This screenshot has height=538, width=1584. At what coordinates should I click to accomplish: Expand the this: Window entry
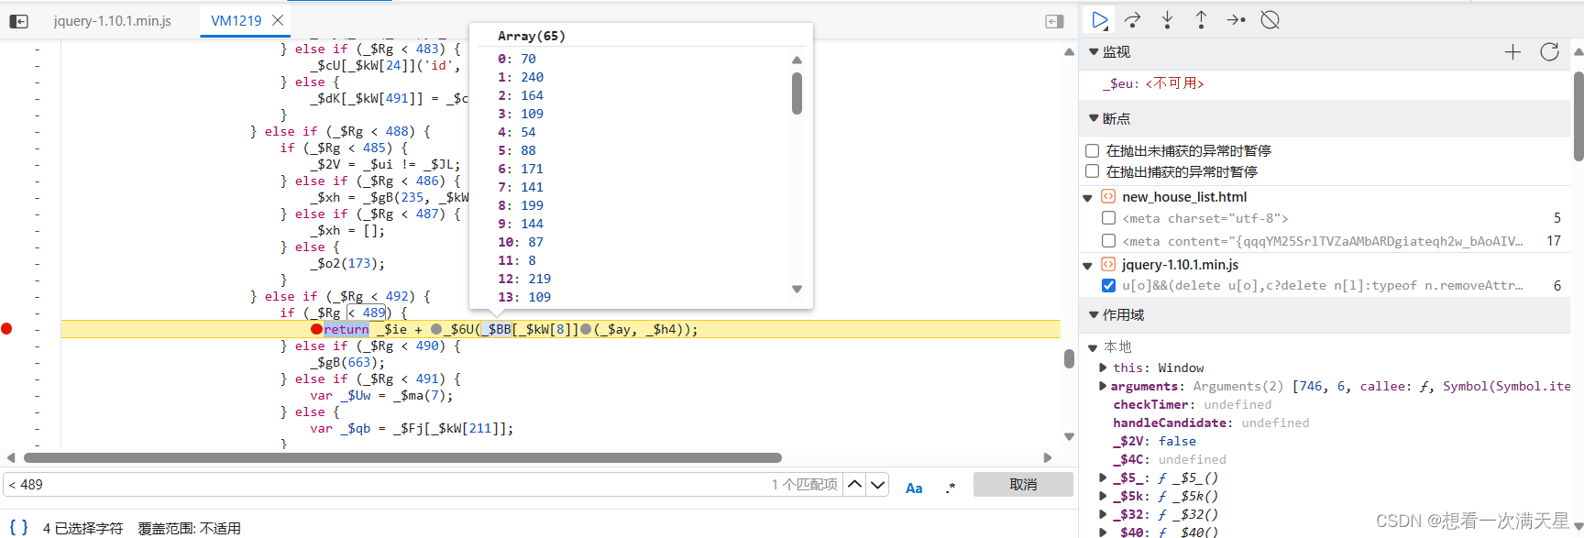coord(1103,368)
